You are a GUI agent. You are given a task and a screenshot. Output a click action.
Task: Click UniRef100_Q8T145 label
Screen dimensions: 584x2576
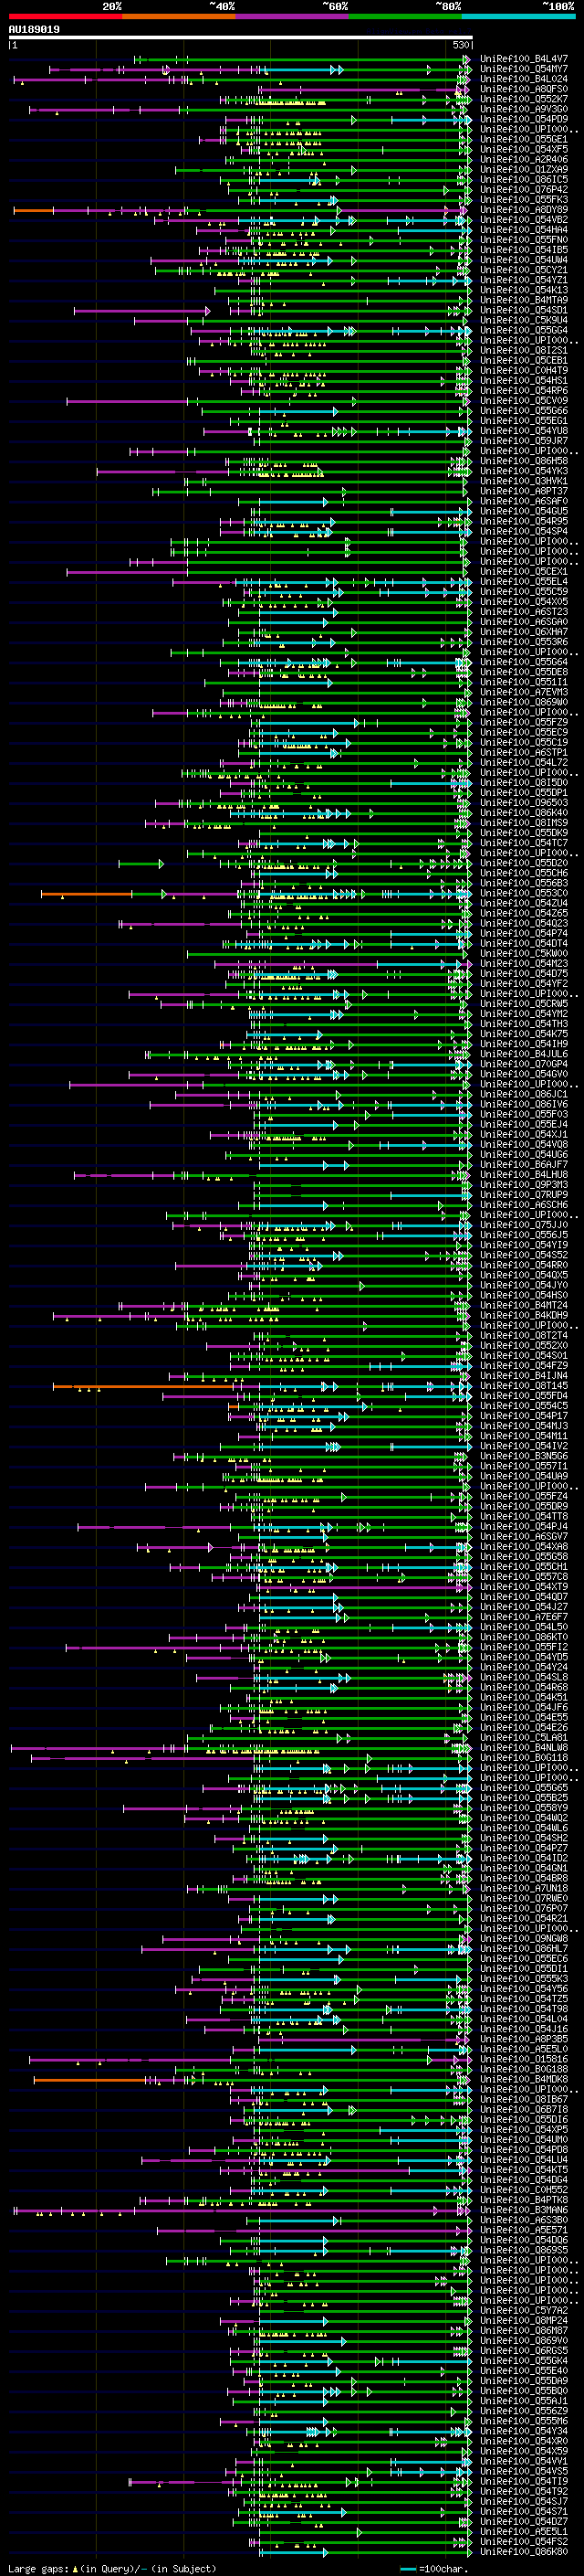tap(524, 1386)
